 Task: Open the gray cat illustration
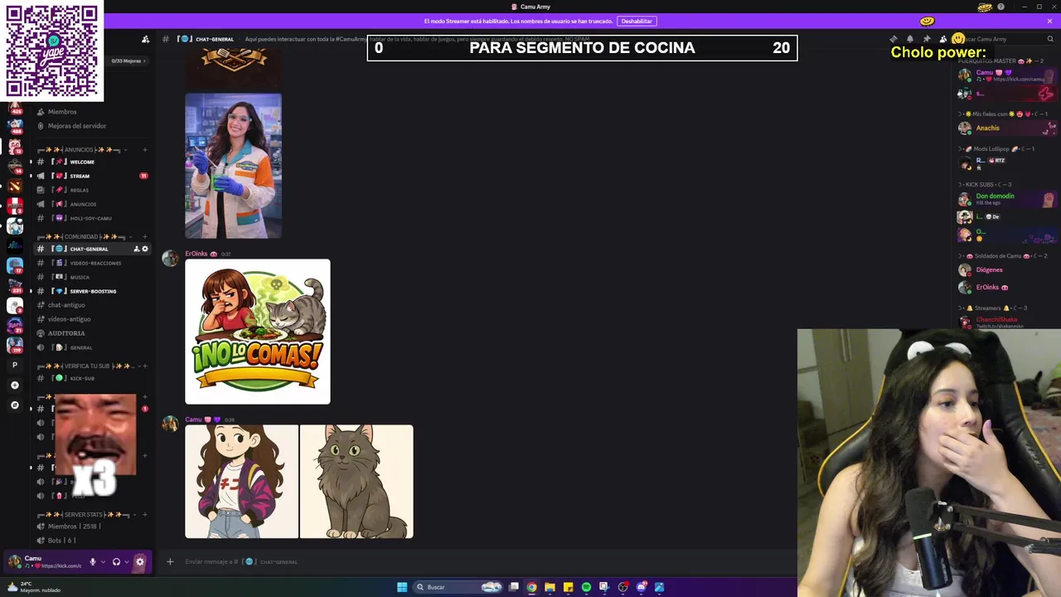(x=356, y=482)
